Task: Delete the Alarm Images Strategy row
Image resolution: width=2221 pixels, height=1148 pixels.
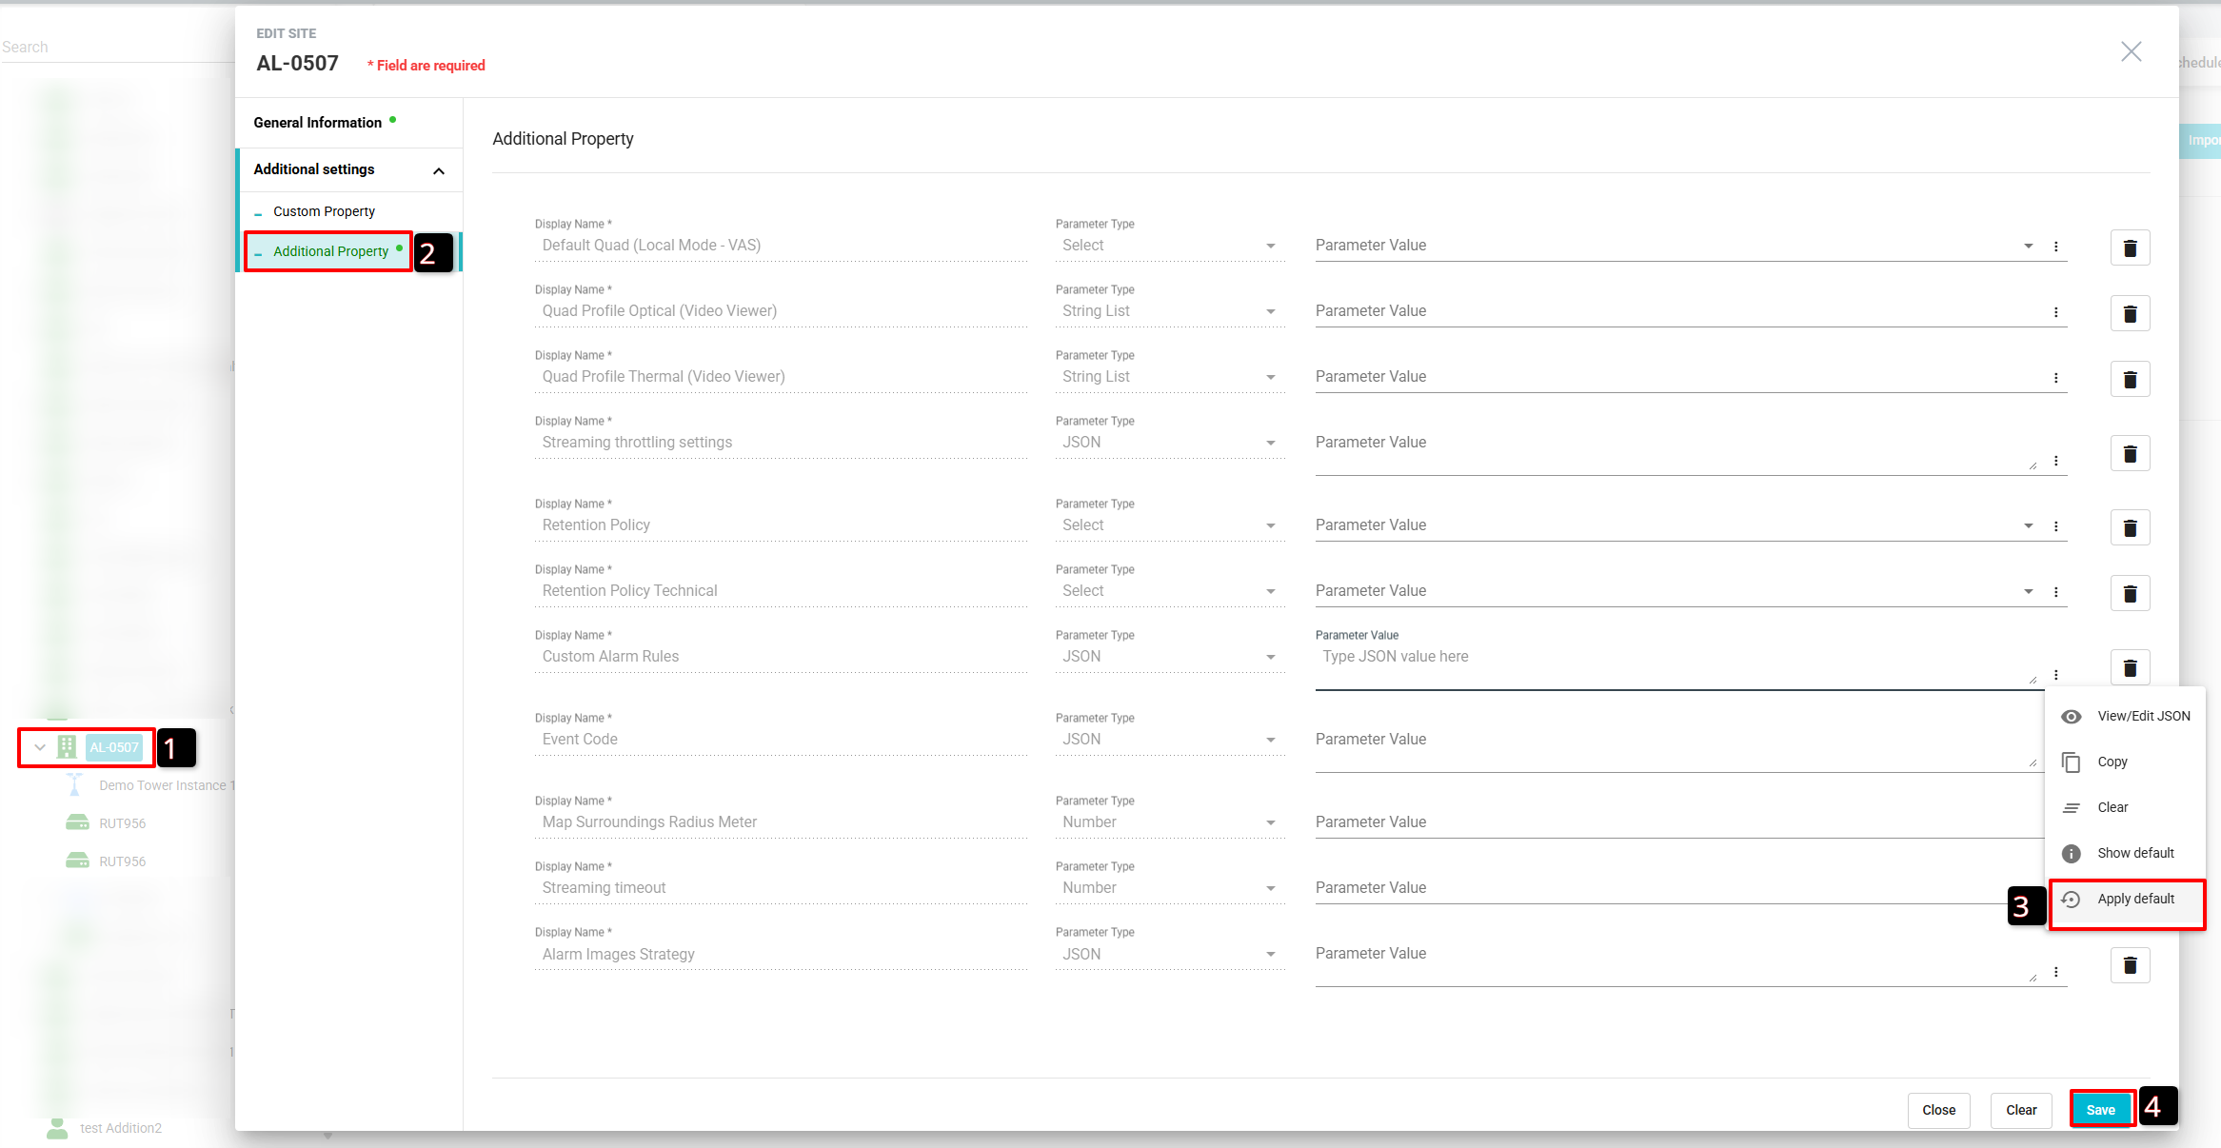Action: click(x=2130, y=966)
